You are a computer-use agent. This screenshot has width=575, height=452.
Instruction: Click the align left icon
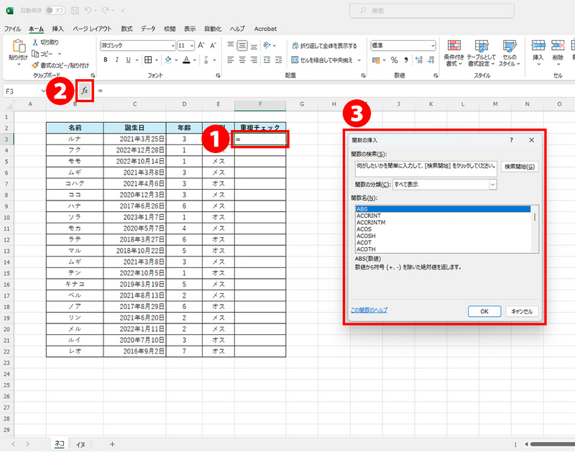pos(230,60)
